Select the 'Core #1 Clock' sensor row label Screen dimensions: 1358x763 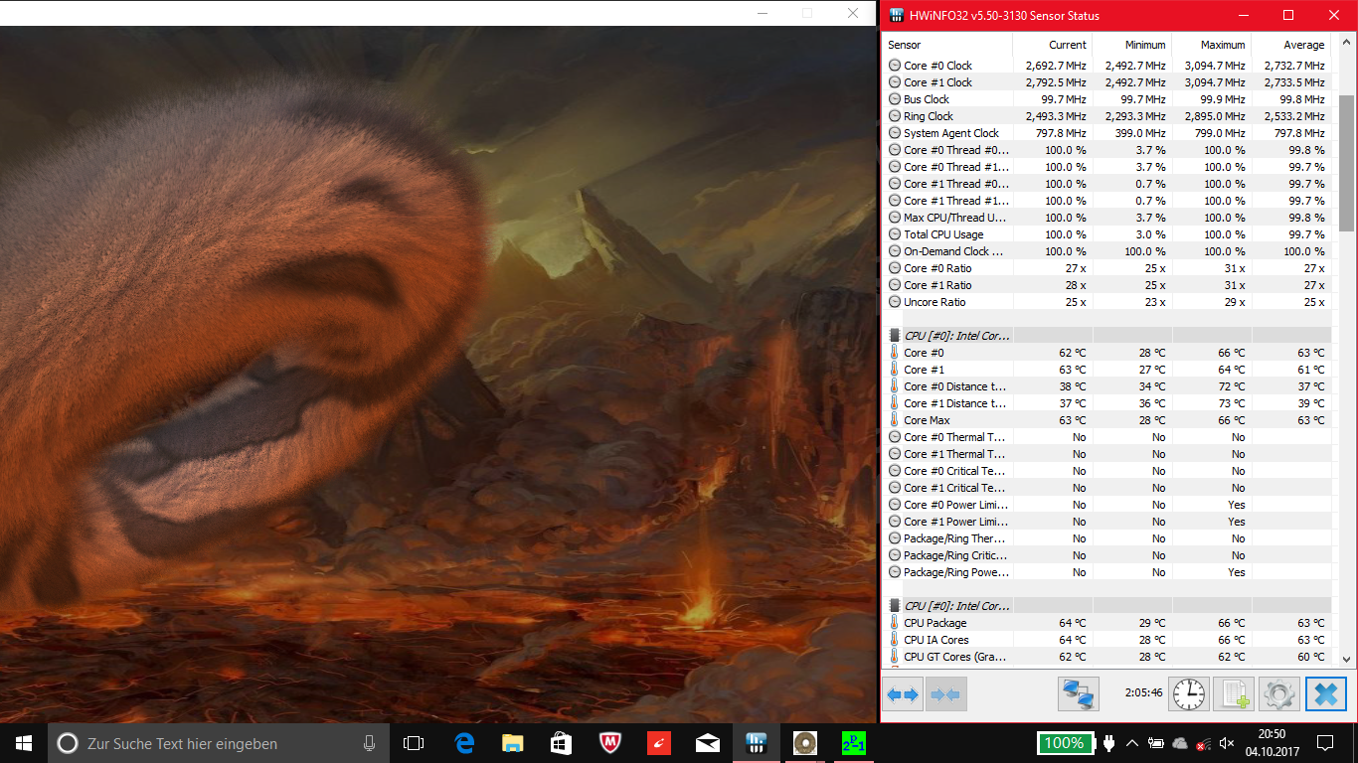(x=937, y=82)
